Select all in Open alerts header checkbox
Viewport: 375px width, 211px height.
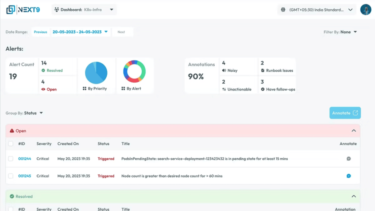(11, 143)
